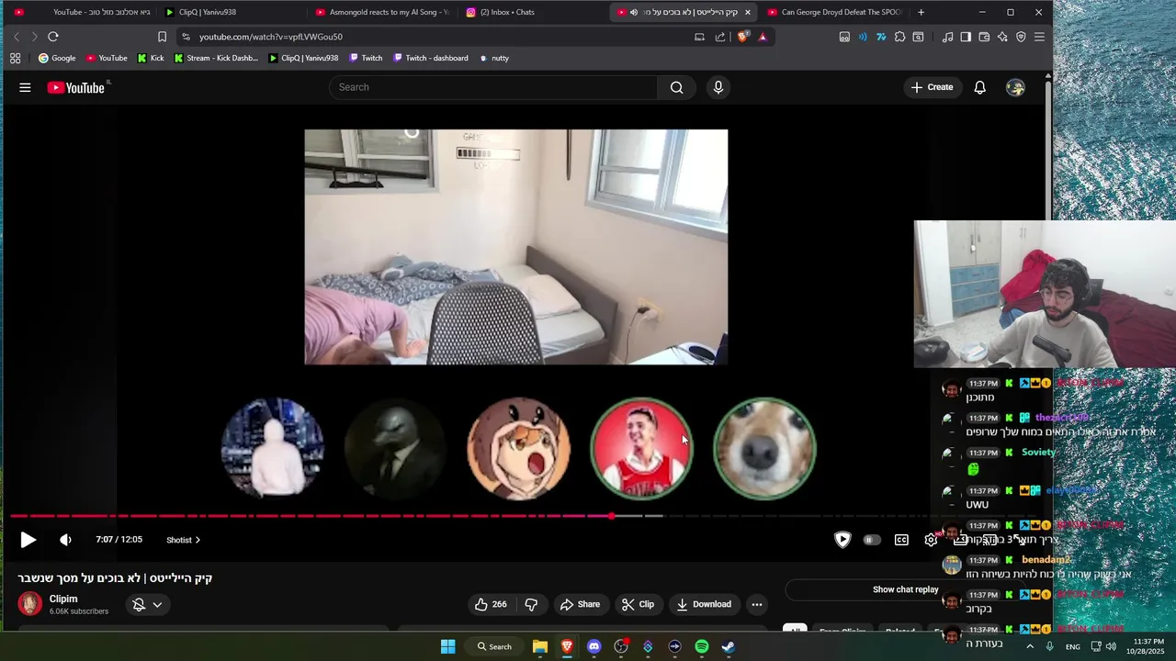Viewport: 1176px width, 661px height.
Task: Click the progress bar scrubber dot
Action: pos(611,516)
